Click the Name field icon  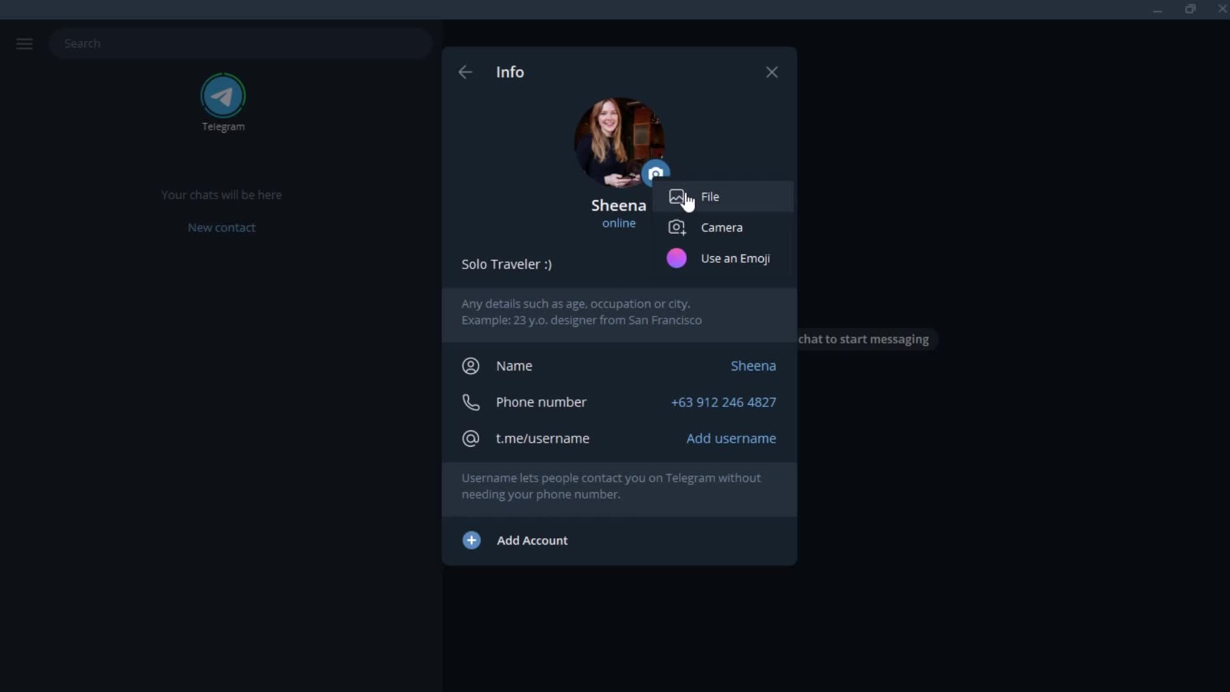[471, 365]
